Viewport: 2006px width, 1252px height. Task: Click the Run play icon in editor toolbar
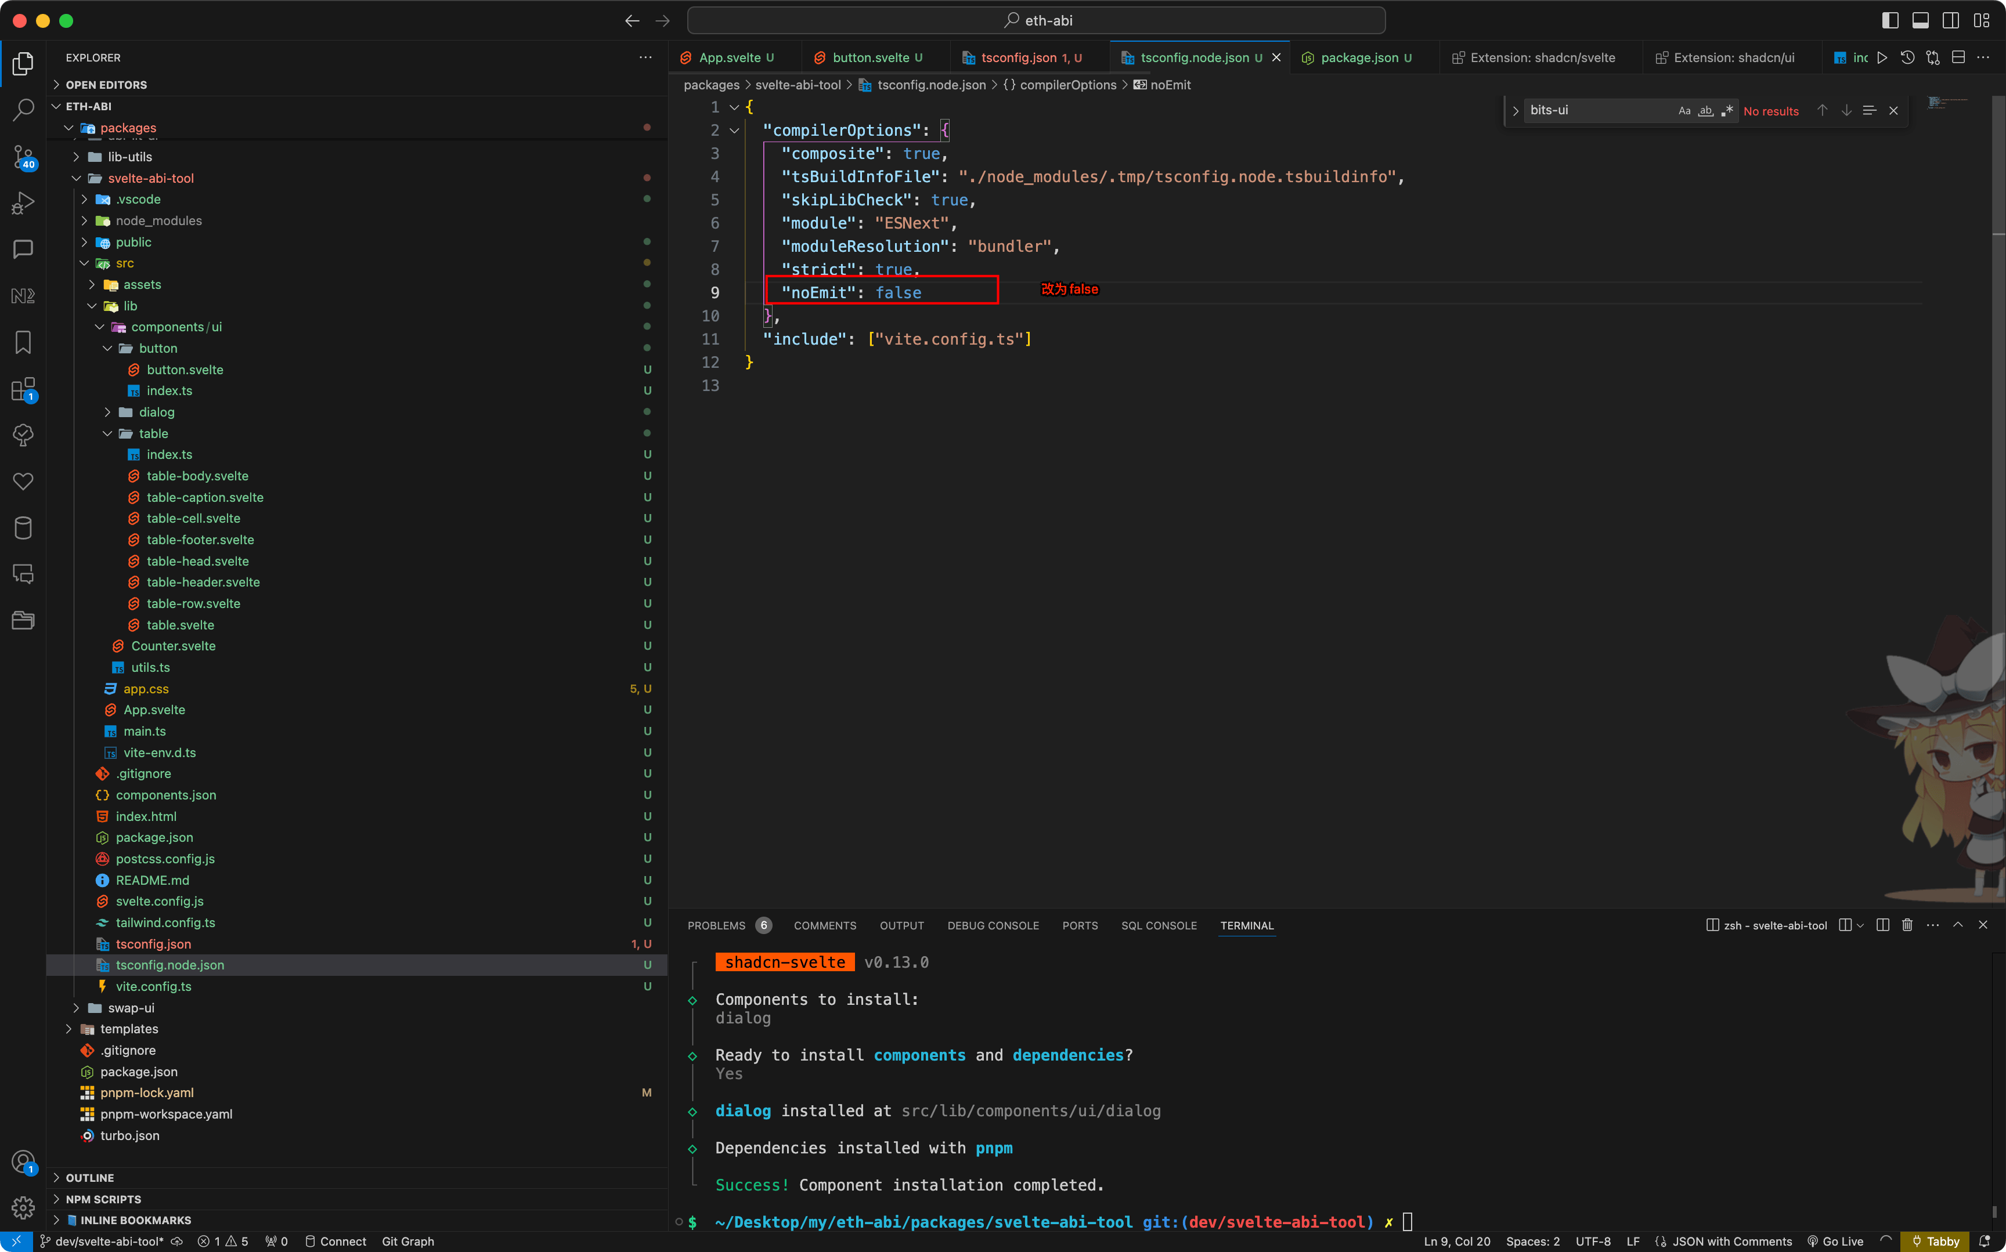click(1882, 58)
